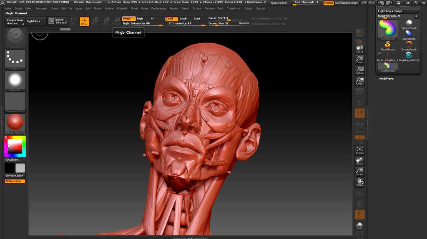Image resolution: width=427 pixels, height=239 pixels.
Task: Open the Material menu
Action: coord(122,8)
